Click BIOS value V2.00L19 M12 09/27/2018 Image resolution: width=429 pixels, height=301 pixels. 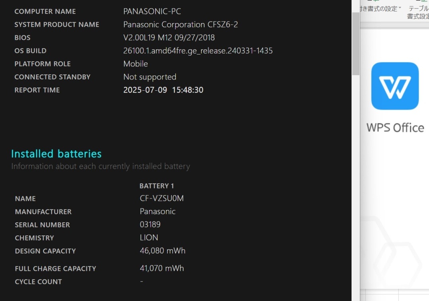[x=169, y=37]
